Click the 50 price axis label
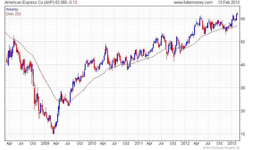 pyautogui.click(x=243, y=42)
